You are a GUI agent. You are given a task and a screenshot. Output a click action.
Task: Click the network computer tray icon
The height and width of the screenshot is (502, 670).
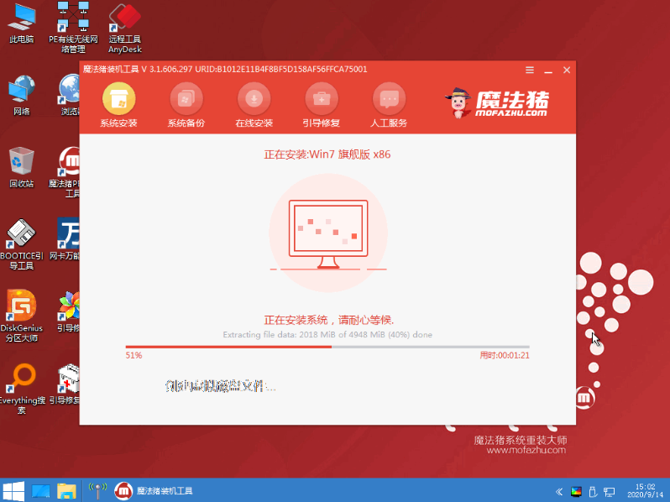coord(610,492)
